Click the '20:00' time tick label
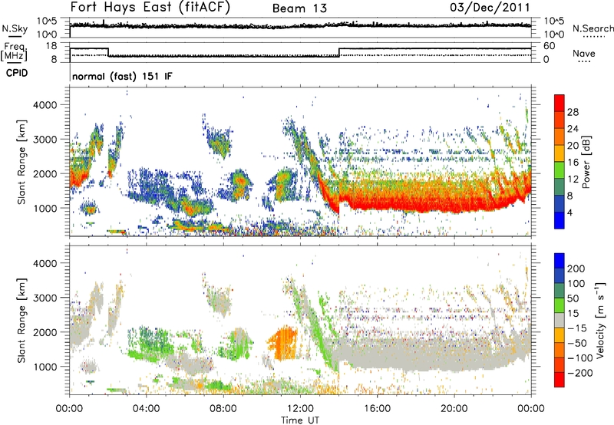The height and width of the screenshot is (425, 614). tap(454, 409)
